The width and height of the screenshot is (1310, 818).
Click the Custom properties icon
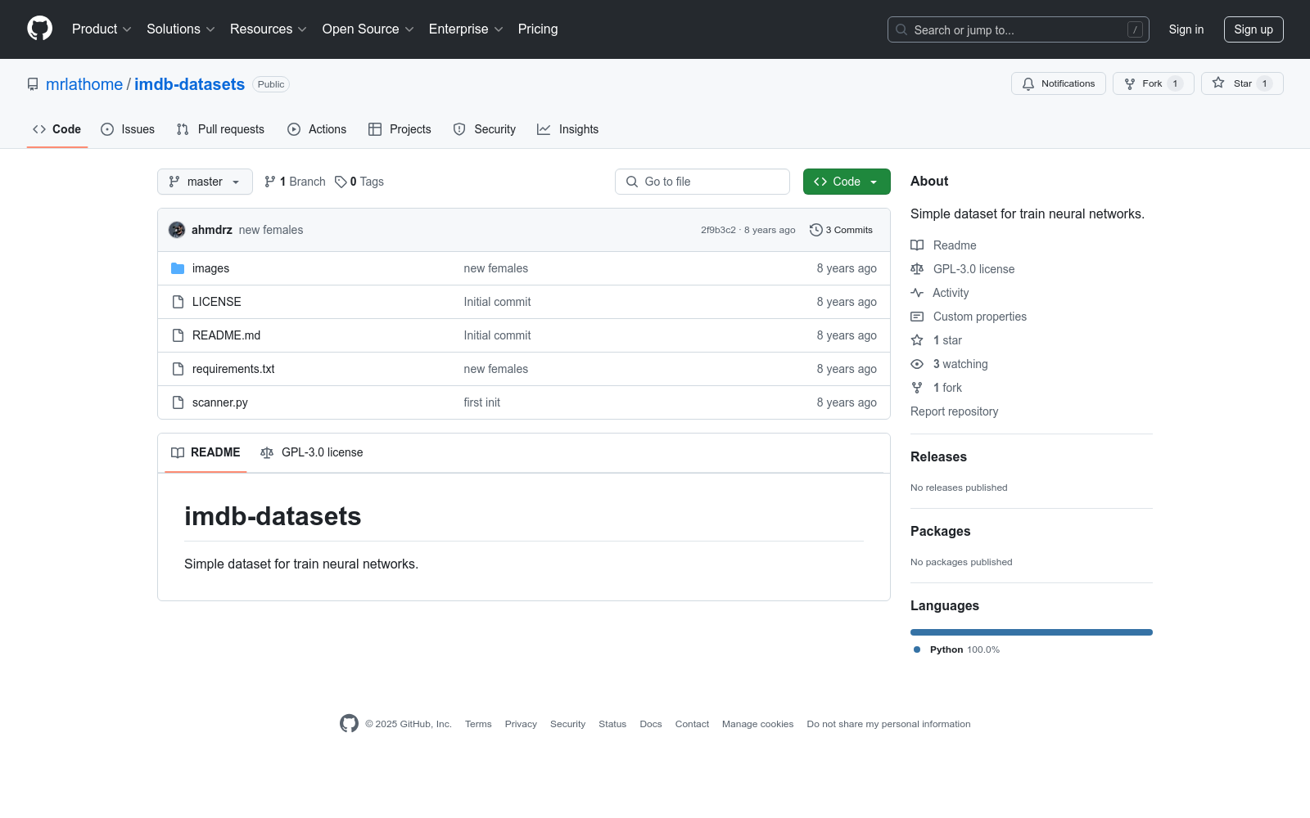tap(917, 317)
